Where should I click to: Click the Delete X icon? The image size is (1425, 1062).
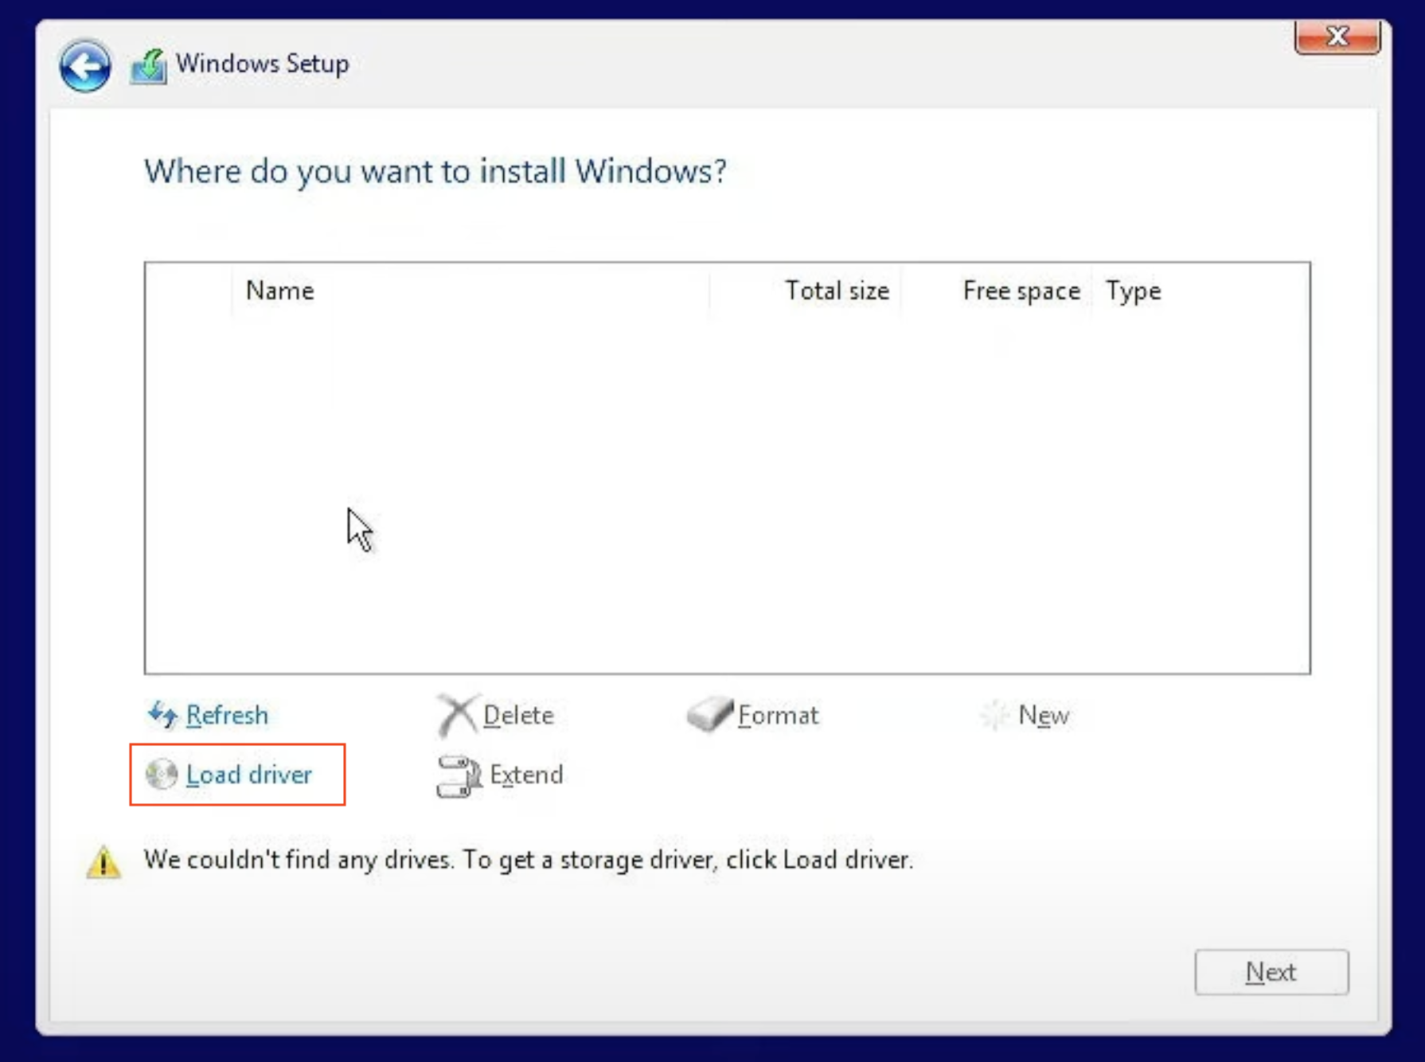click(458, 715)
